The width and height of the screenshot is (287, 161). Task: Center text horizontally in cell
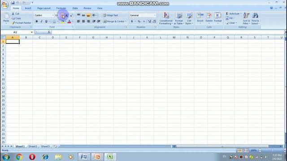[x=83, y=21]
